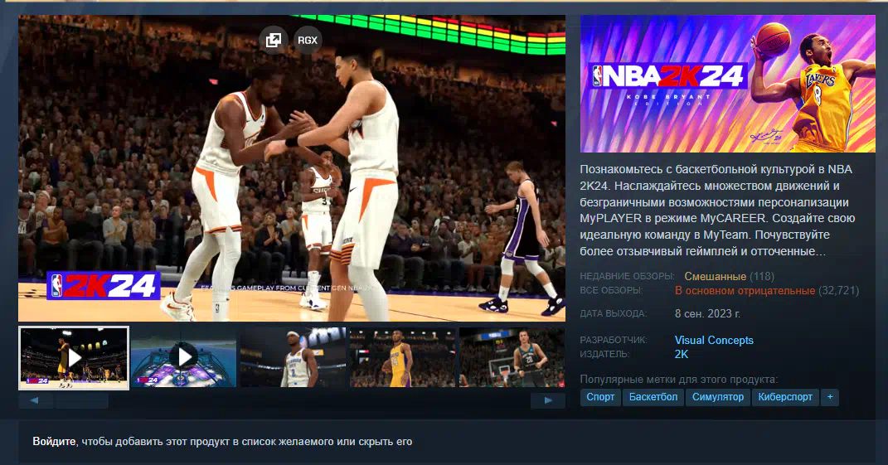Click the ВСЕ ОБЗОРЫ label
The image size is (888, 465).
tap(611, 291)
